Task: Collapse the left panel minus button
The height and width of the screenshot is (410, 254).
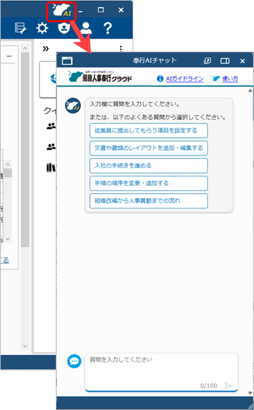Action: (x=9, y=56)
